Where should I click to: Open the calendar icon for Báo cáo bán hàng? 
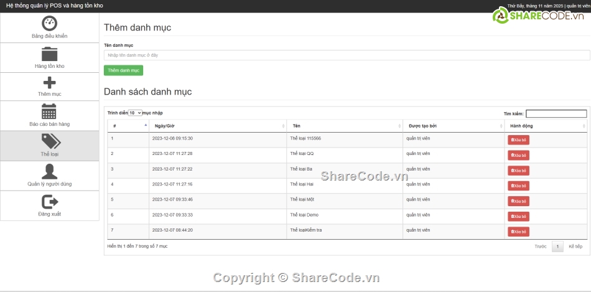tap(49, 111)
